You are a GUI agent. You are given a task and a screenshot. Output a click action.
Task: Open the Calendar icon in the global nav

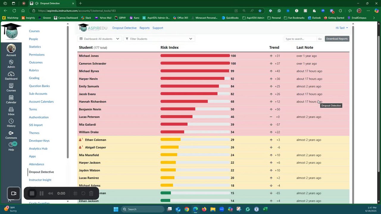click(x=11, y=98)
